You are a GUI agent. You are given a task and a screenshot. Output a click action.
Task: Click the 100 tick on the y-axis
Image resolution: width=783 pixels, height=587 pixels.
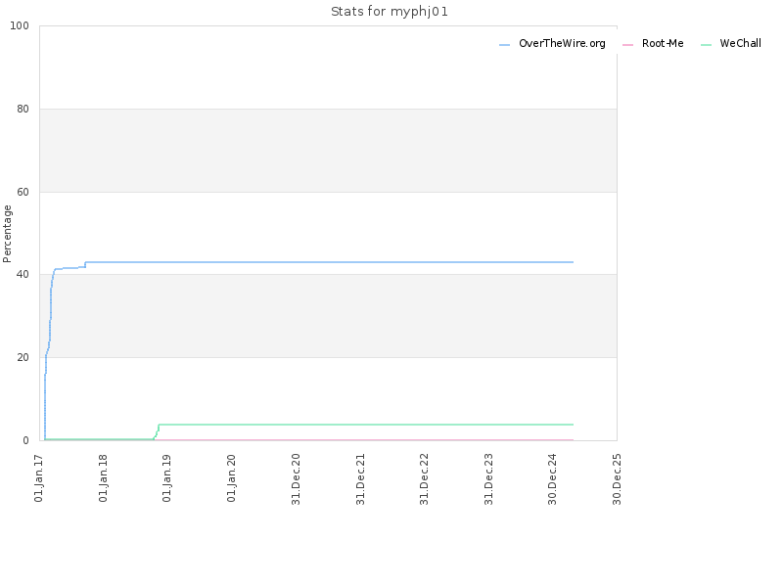coord(20,26)
